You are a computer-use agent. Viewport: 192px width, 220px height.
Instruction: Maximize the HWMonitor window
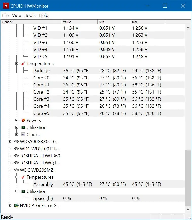(165, 6)
